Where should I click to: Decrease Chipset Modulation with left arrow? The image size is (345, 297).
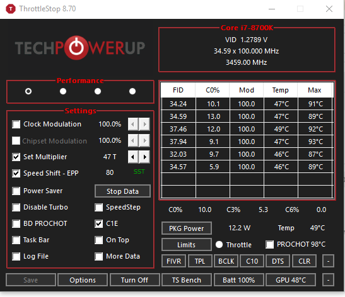(x=133, y=140)
